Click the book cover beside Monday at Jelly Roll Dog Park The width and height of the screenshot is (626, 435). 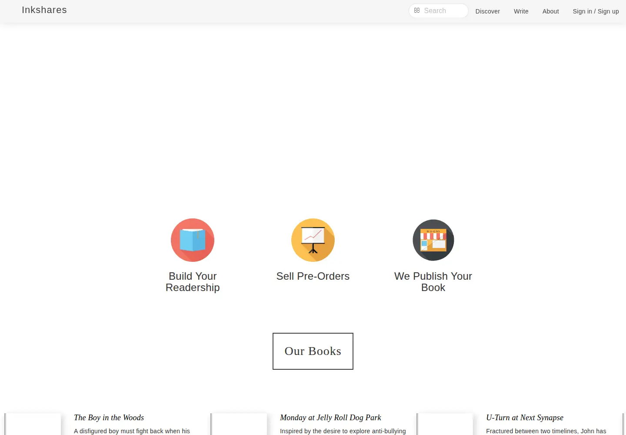(239, 424)
